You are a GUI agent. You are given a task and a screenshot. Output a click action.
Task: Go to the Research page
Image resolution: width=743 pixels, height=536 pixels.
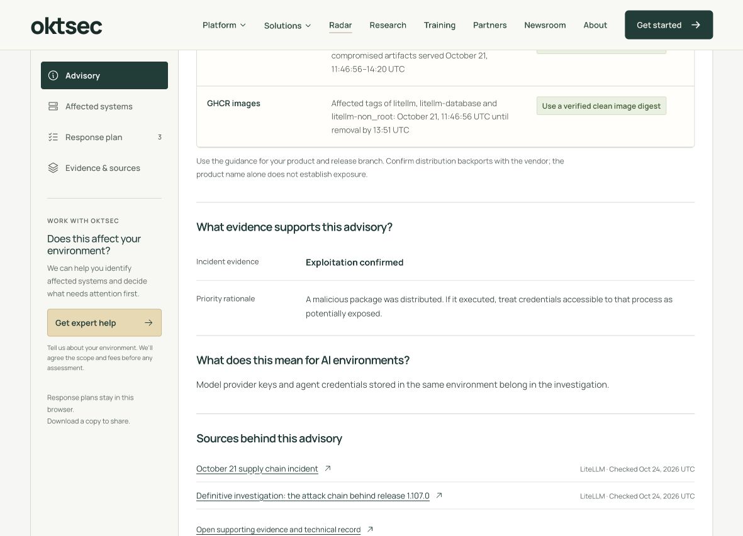coord(388,25)
